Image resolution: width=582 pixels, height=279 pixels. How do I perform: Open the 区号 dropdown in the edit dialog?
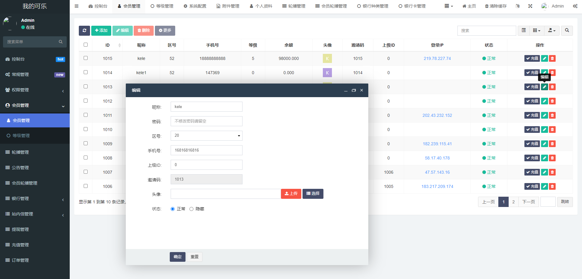[206, 136]
